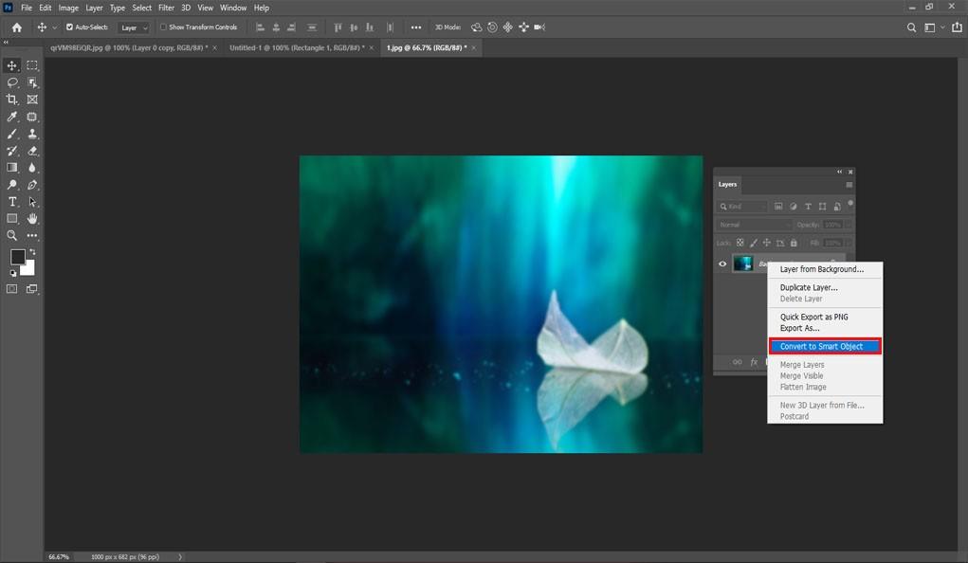Open the Change Screen Mode button
Screen dimensions: 968x563
pyautogui.click(x=32, y=289)
